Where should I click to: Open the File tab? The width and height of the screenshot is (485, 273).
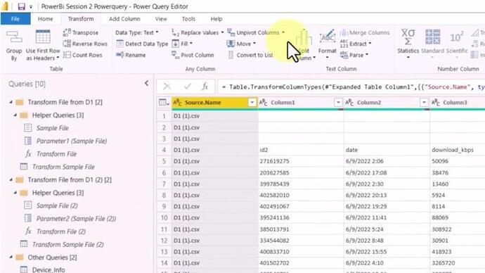coord(15,19)
